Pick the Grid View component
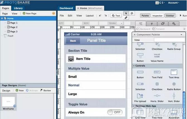This screenshot has height=119, width=187. tap(140, 114)
